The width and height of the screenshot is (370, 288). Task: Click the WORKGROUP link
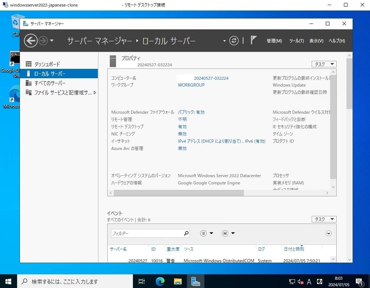[x=191, y=85]
